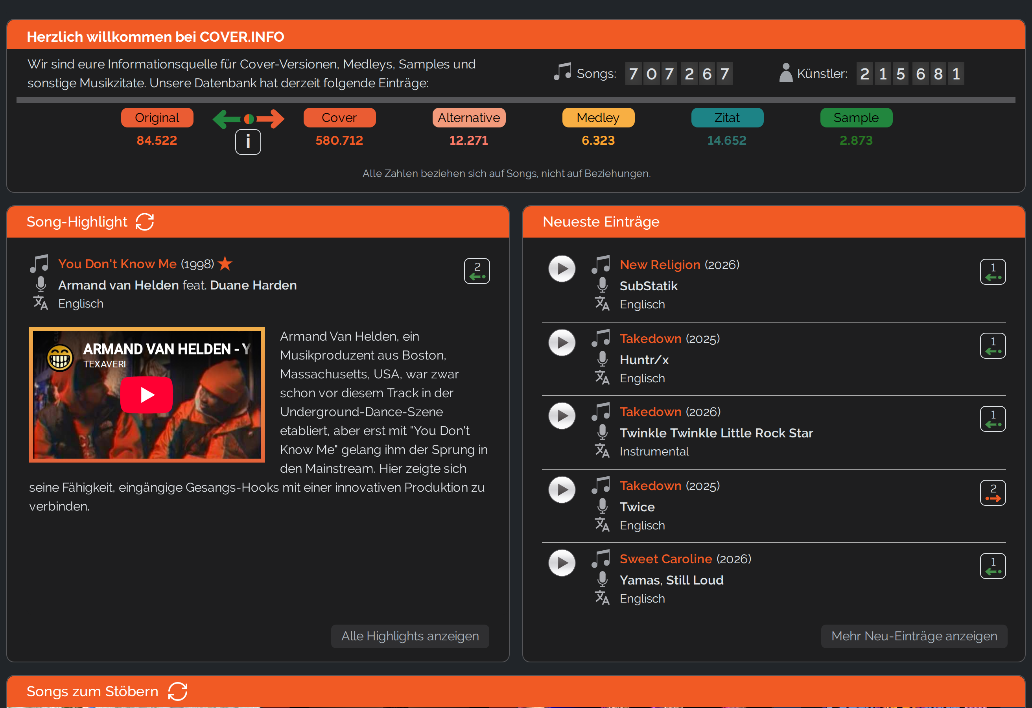Refresh the Song-Highlight section
This screenshot has width=1032, height=708.
tap(145, 222)
